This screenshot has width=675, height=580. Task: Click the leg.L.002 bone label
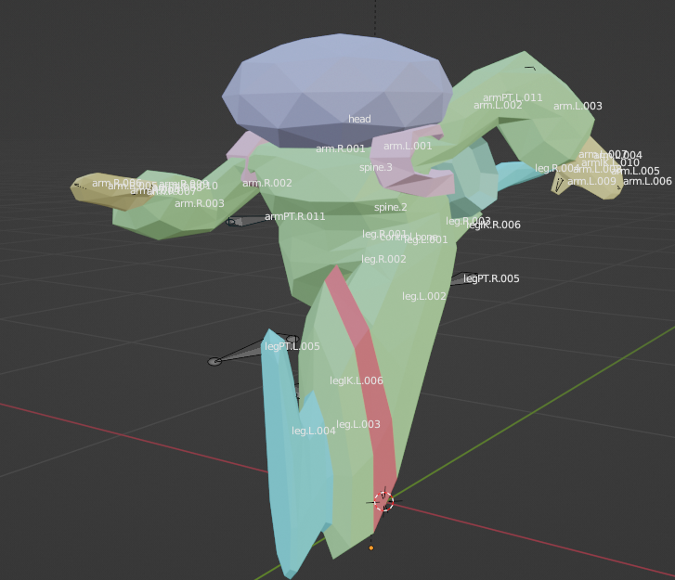[423, 296]
